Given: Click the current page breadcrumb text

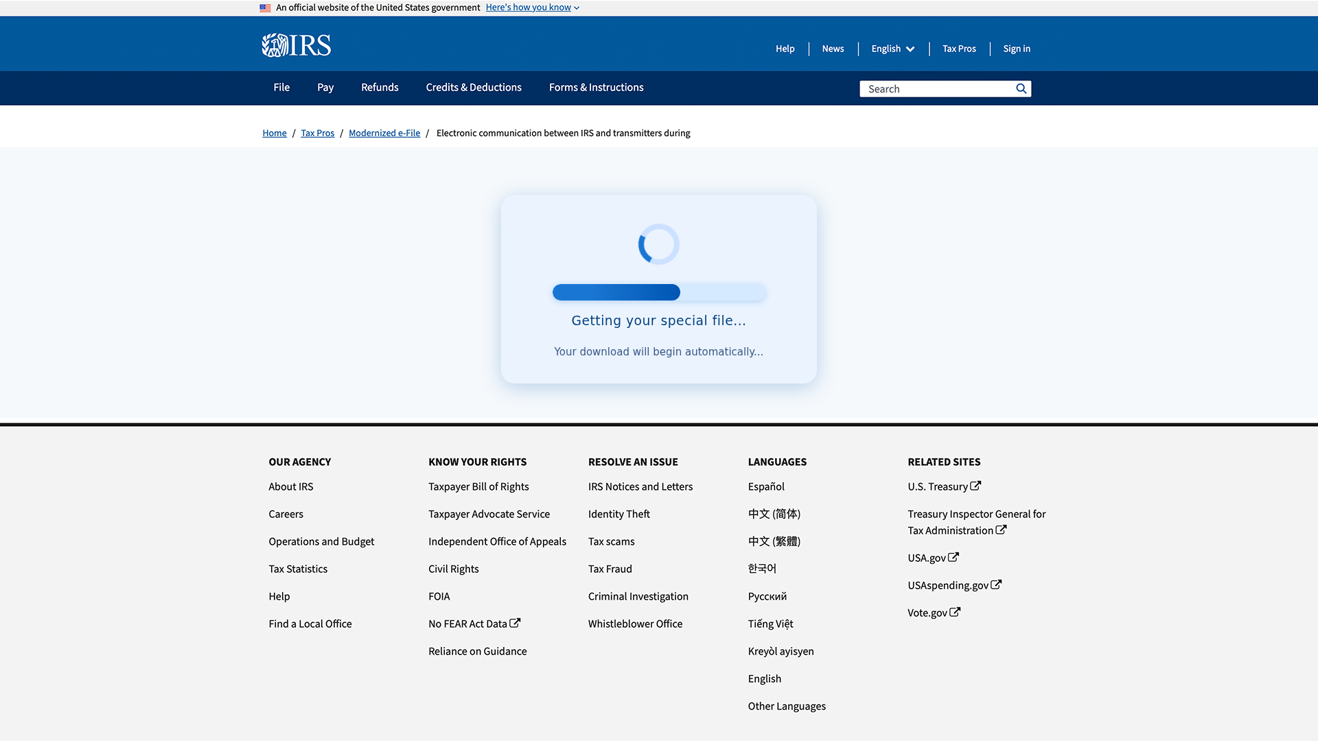Looking at the screenshot, I should [563, 133].
